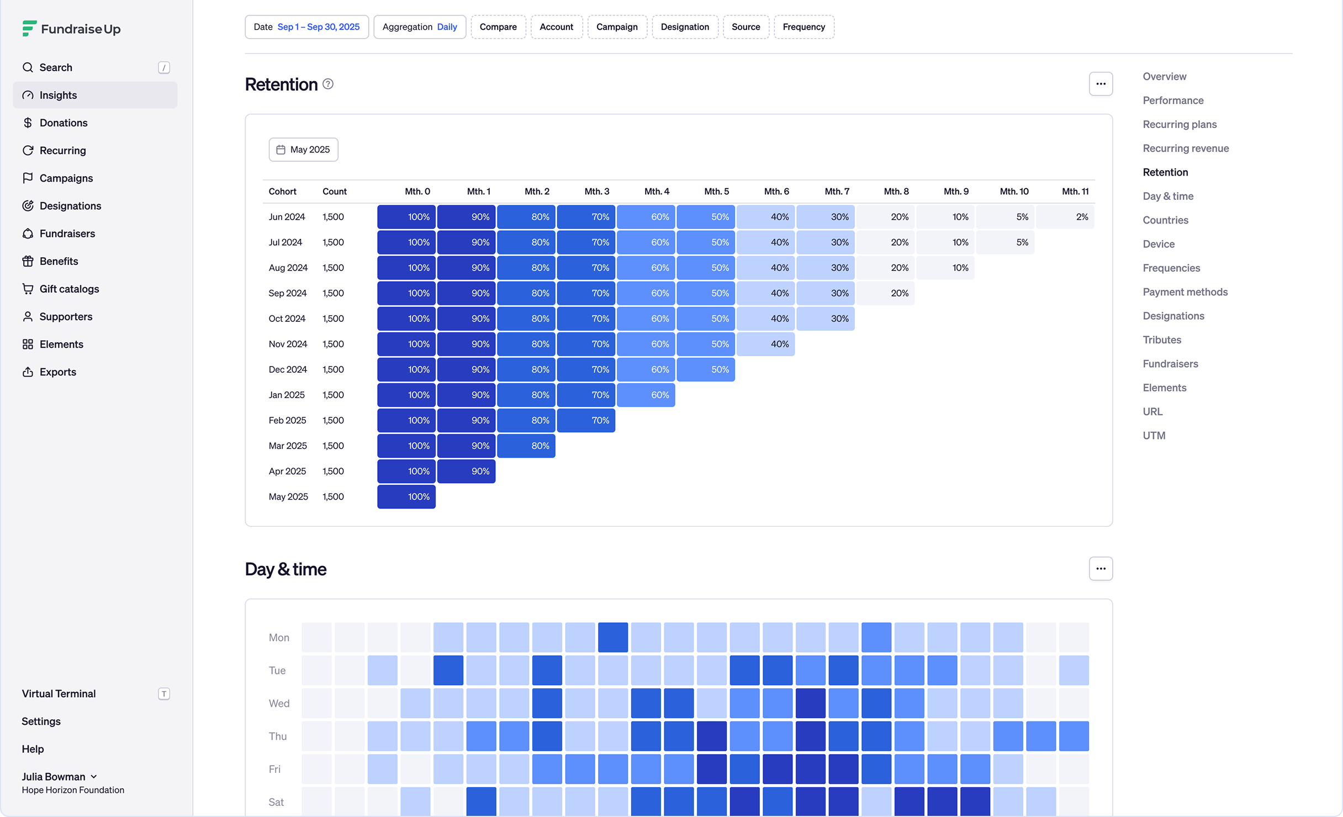Screen dimensions: 1343x817
Task: Click Jun 2024 Mth. 0 100% cell
Action: click(406, 217)
